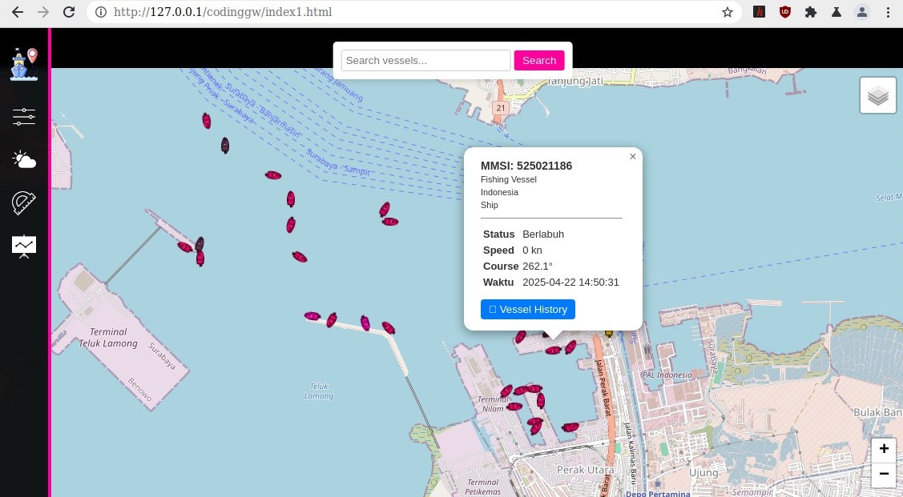The image size is (903, 497).
Task: Open the weather cloud-sun icon
Action: pyautogui.click(x=24, y=160)
